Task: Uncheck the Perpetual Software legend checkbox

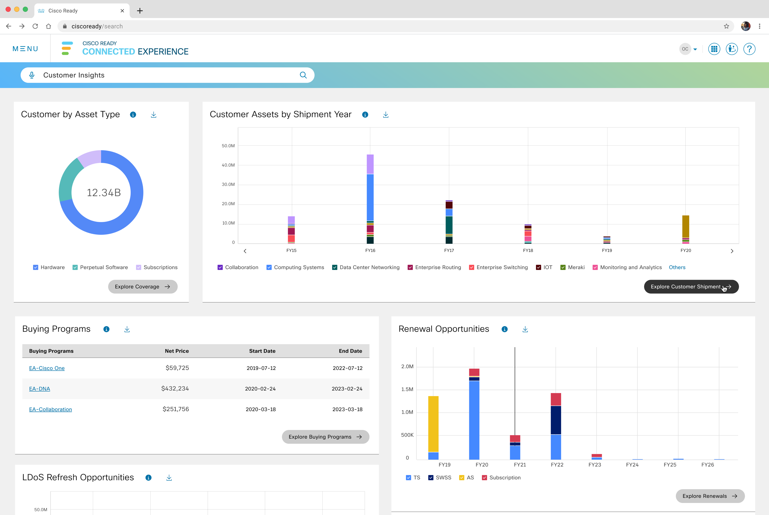Action: [x=75, y=267]
